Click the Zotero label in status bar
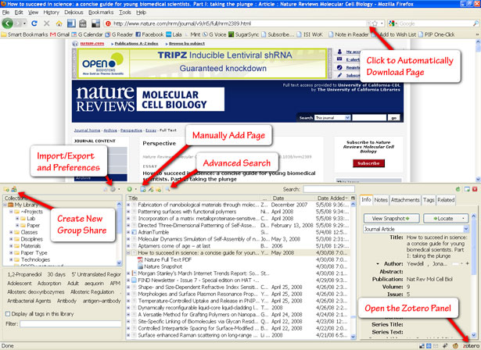This screenshot has width=481, height=350. point(471,346)
